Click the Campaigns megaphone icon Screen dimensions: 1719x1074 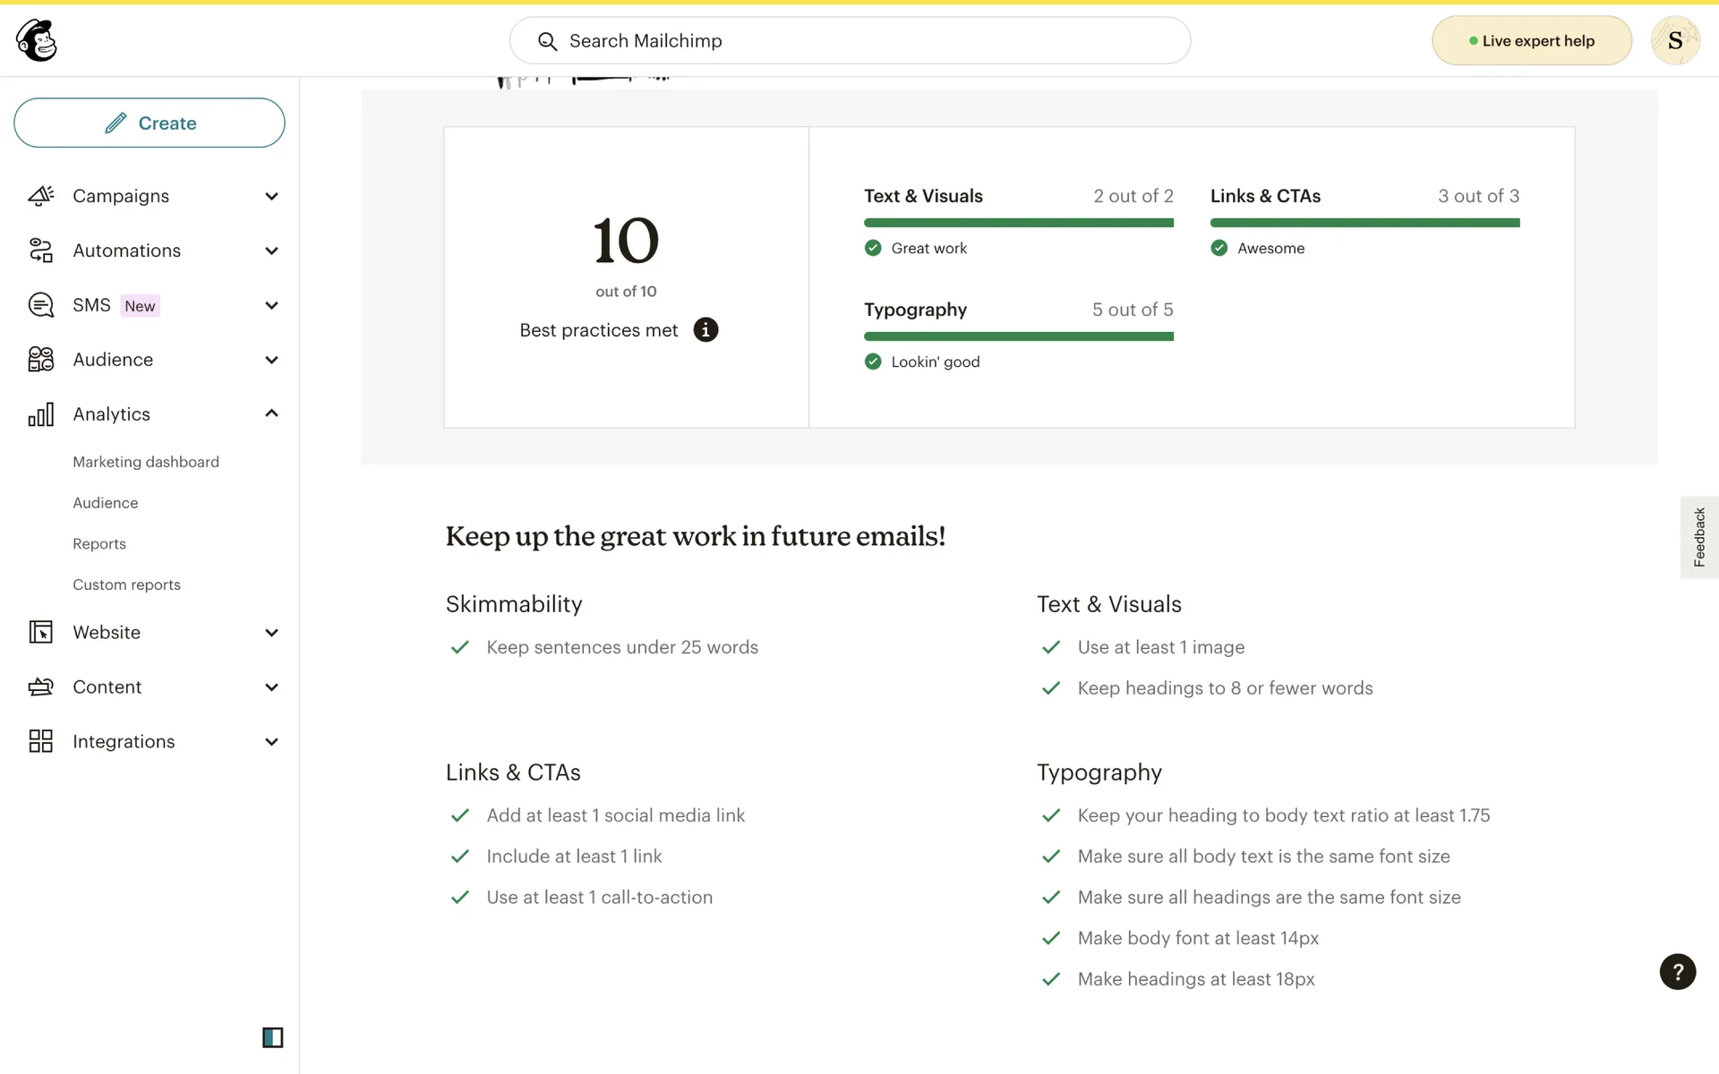click(x=41, y=196)
